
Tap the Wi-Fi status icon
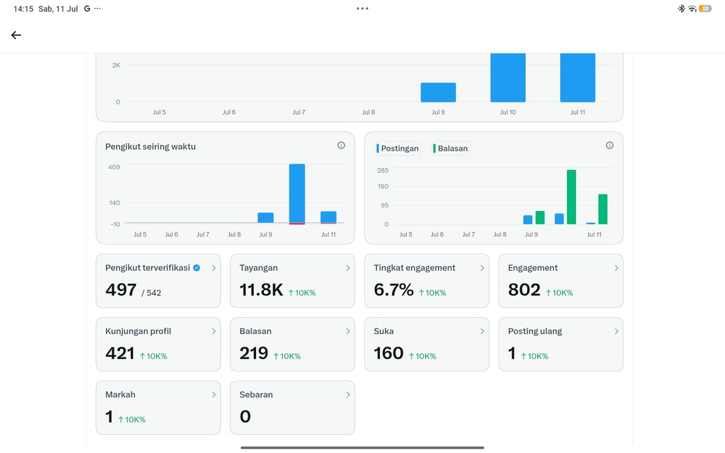pos(692,9)
